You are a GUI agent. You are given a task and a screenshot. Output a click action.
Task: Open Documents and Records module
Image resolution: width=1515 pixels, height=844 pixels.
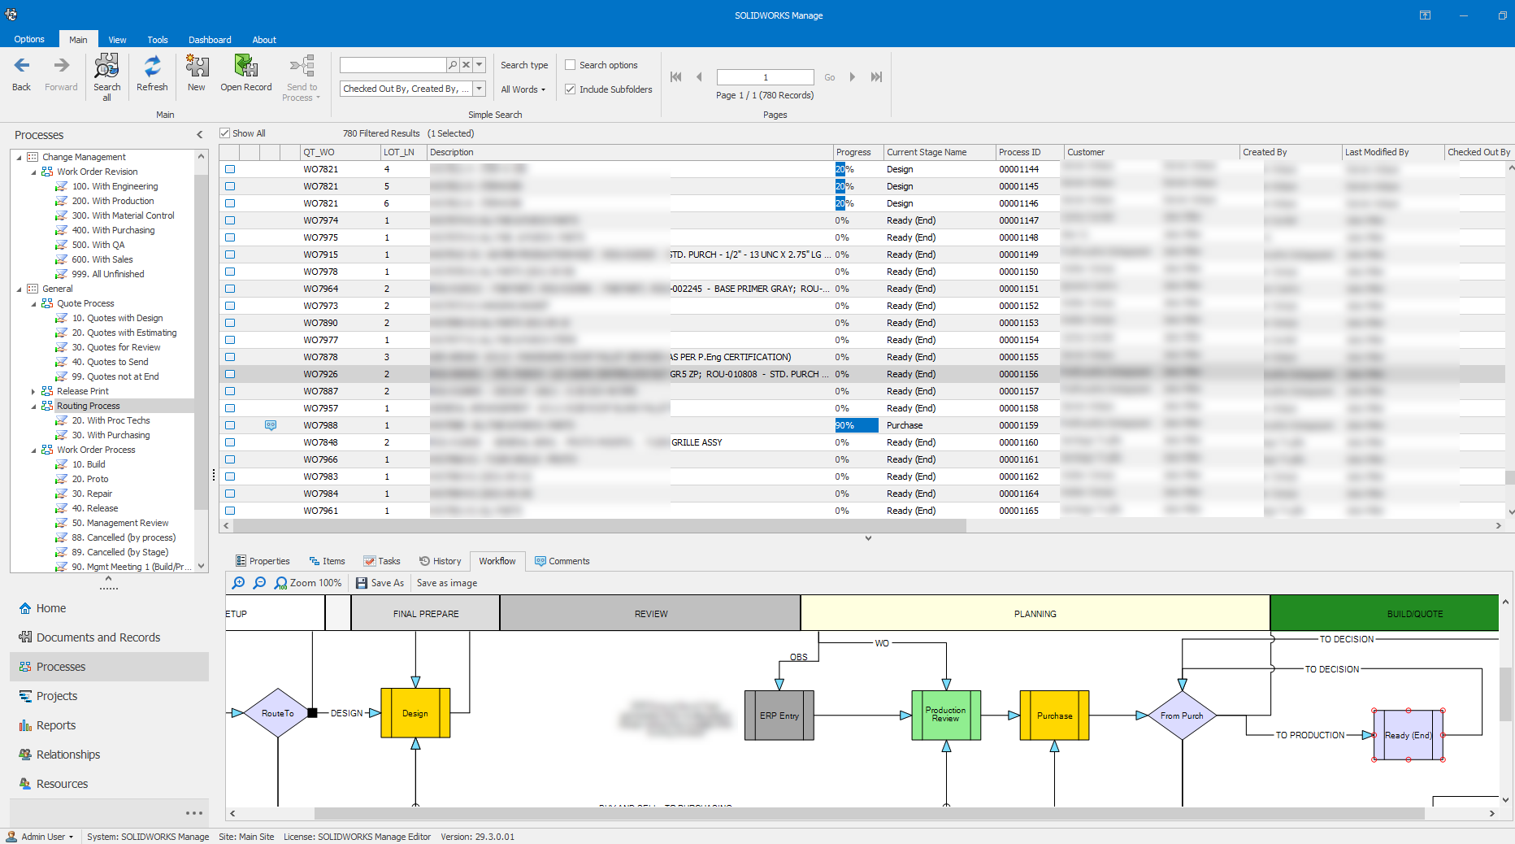click(x=109, y=637)
